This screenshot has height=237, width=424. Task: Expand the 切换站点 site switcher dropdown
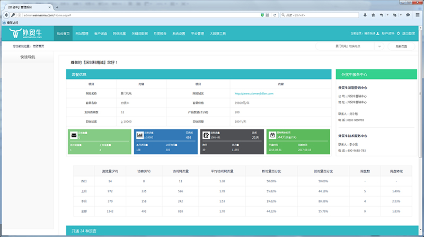click(x=379, y=47)
